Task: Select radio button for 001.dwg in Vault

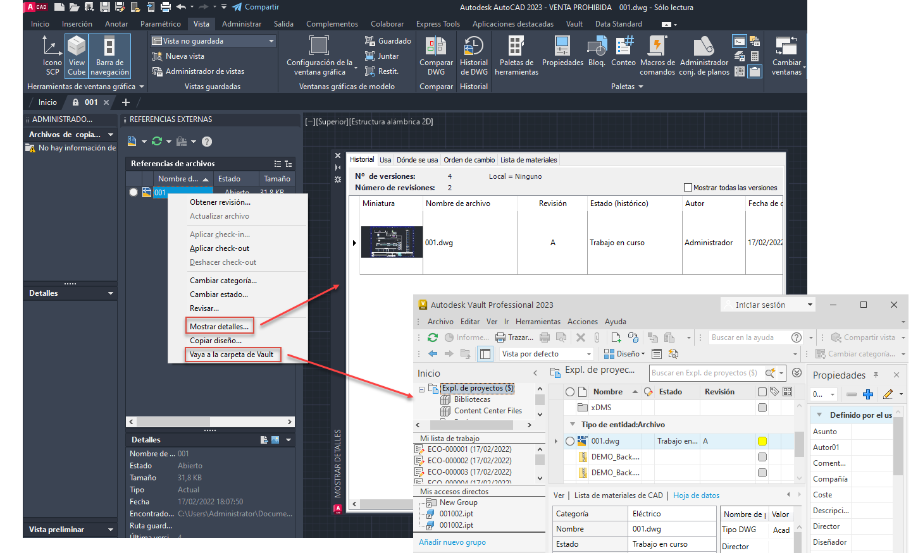Action: (570, 441)
